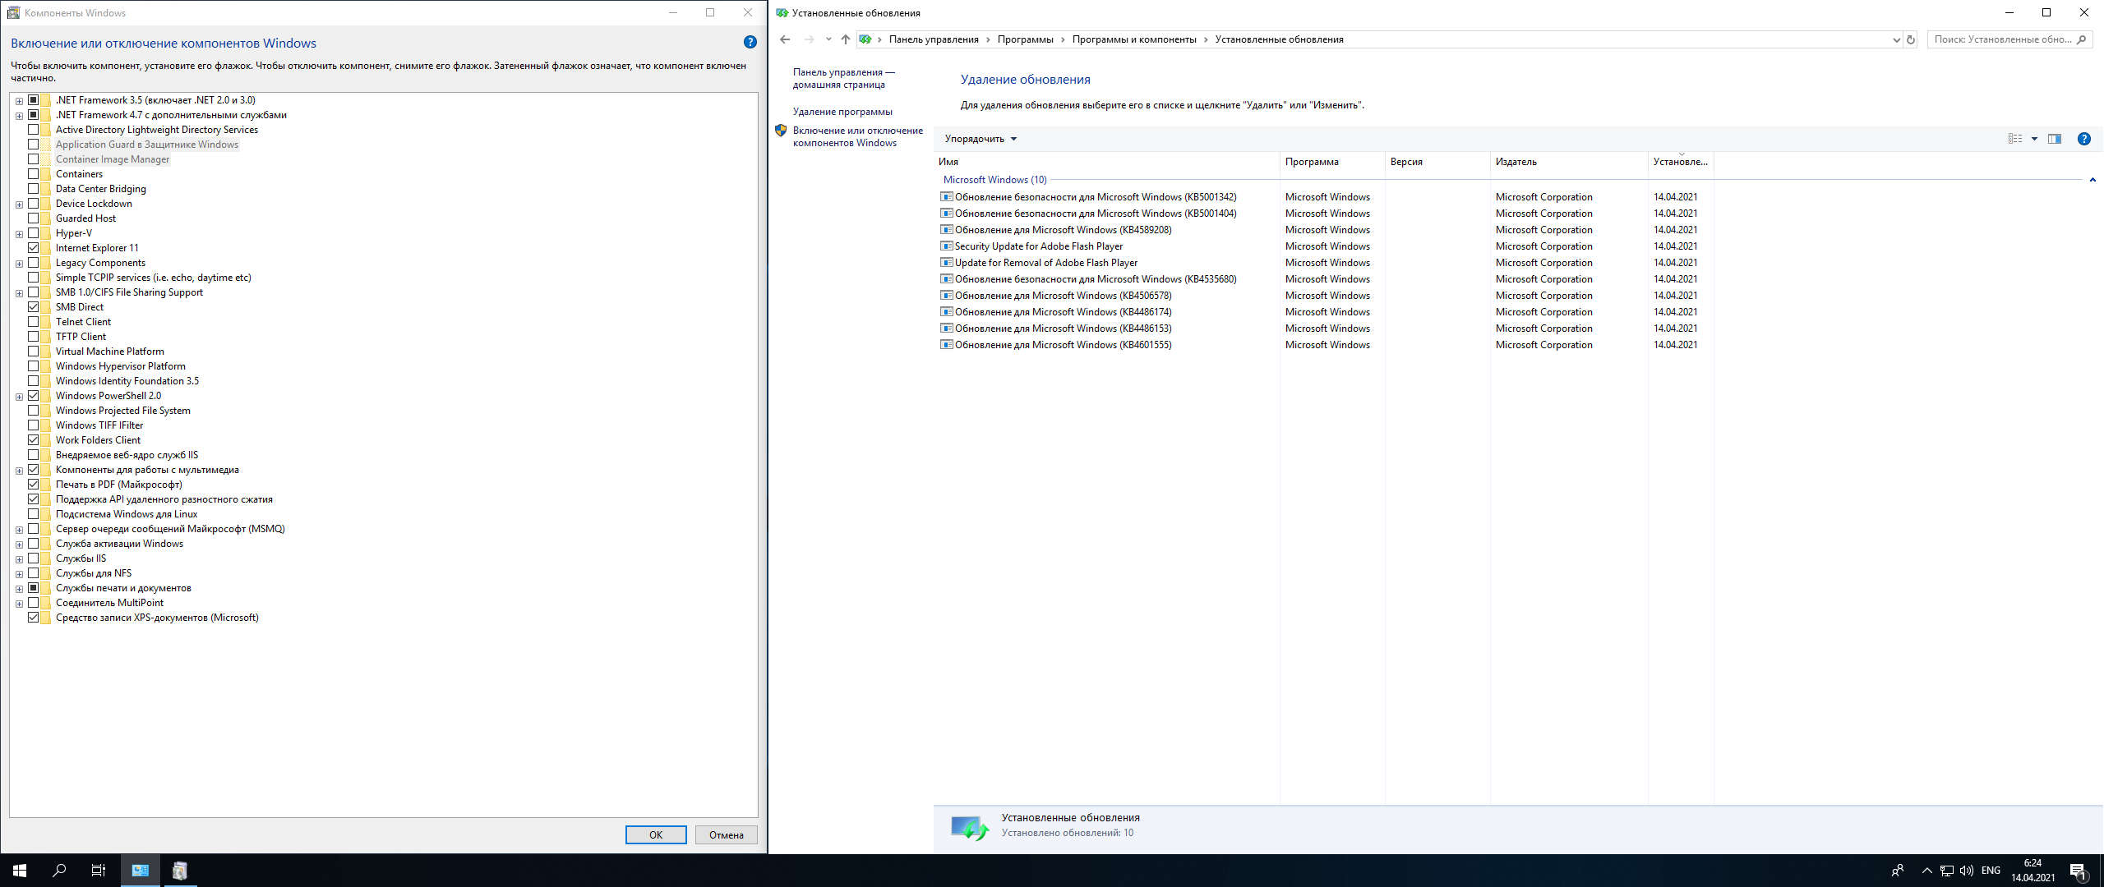Click the icon for Security Update for Adobe Flash Player

point(947,246)
